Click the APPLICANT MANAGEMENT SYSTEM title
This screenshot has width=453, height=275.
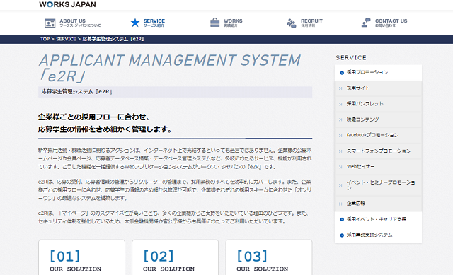click(170, 68)
